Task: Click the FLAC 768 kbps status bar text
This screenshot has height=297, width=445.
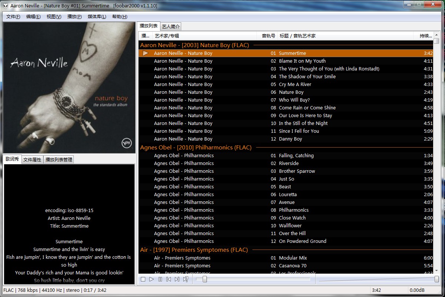Action: click(x=55, y=290)
